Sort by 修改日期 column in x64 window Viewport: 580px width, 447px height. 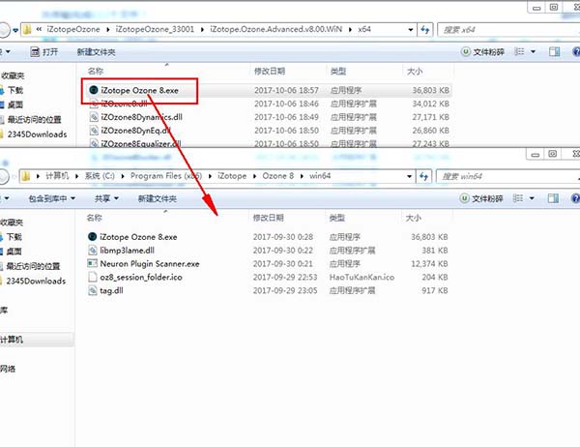click(270, 71)
